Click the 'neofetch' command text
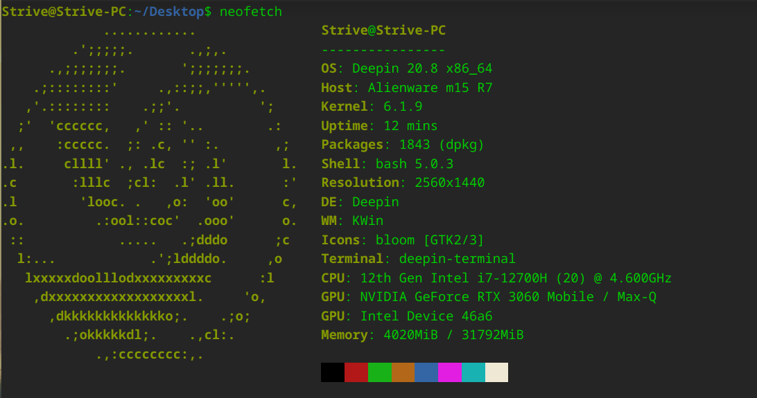 tap(250, 12)
